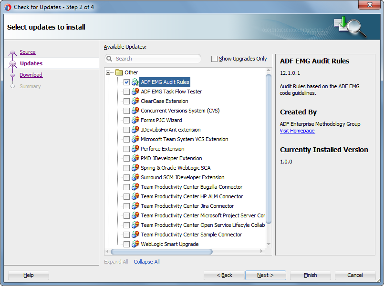This screenshot has width=384, height=286.
Task: Click the JDeveloper title bar icon
Action: point(8,7)
